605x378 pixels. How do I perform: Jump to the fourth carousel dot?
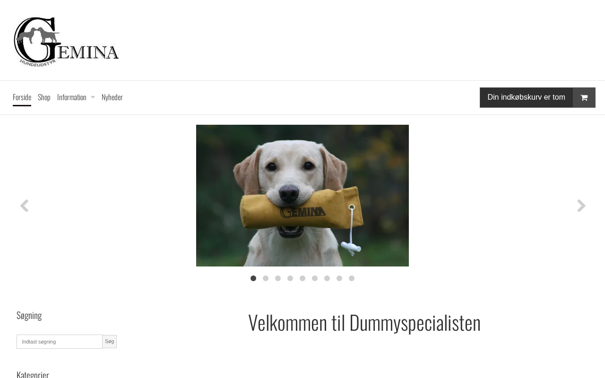290,278
